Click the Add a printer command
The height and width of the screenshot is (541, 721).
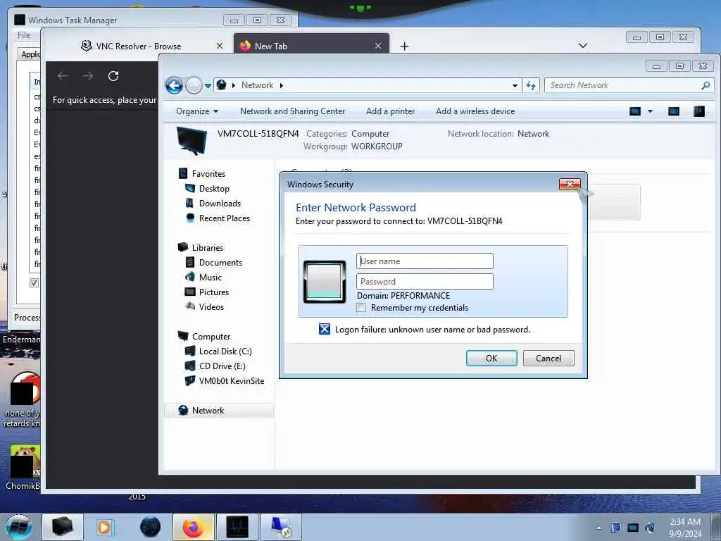click(x=390, y=111)
